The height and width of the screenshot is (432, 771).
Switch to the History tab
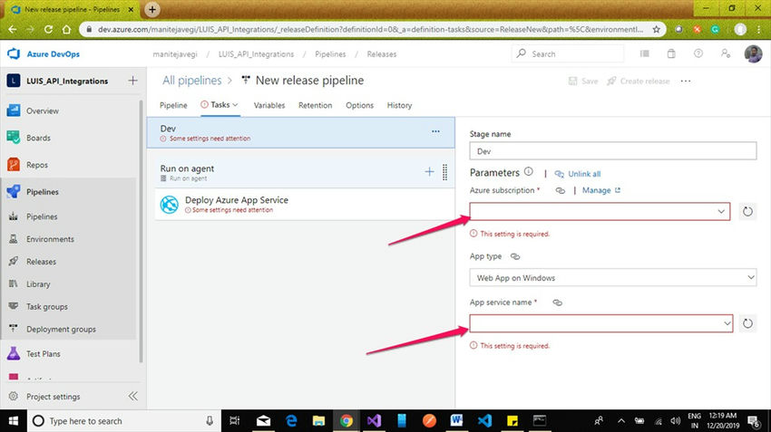point(399,105)
